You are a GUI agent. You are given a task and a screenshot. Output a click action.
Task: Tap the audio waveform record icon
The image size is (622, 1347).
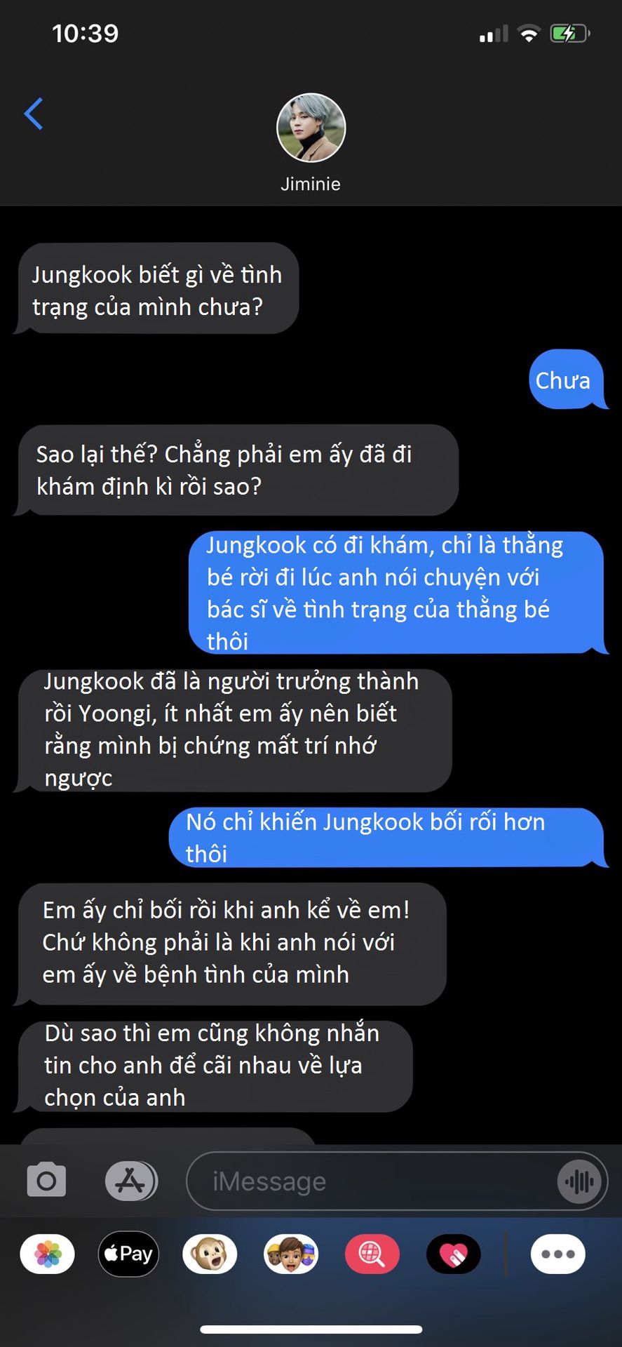click(579, 1181)
